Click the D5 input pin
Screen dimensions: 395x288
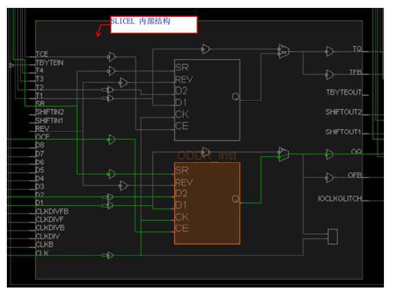tap(40, 170)
